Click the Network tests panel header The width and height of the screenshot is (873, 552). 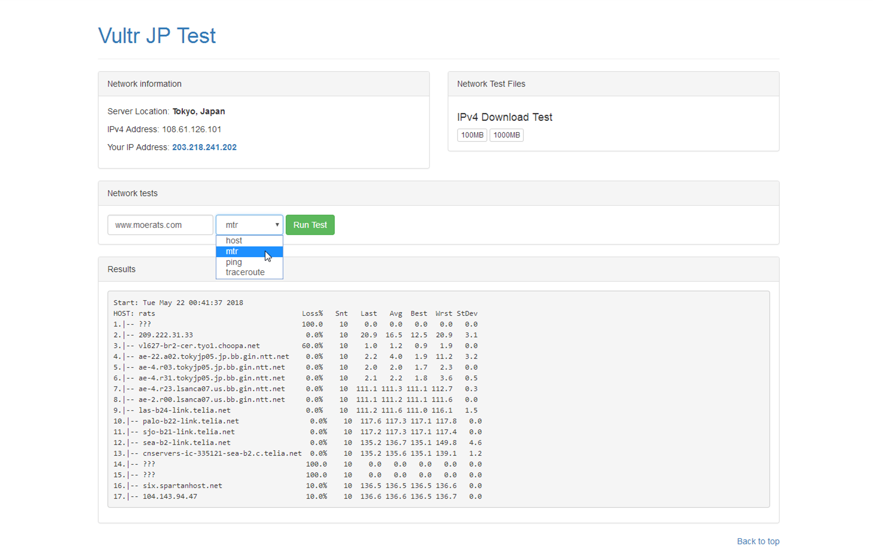click(438, 194)
